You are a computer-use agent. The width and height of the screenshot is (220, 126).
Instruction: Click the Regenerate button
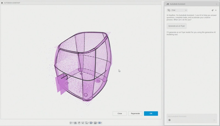click(x=135, y=113)
